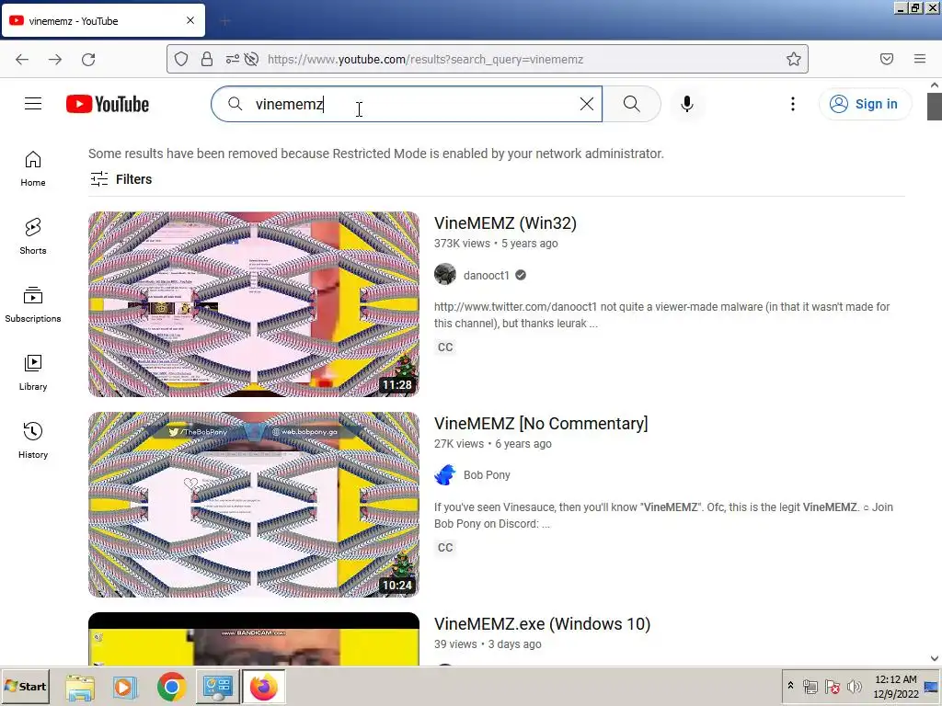Visit the Bob Pony channel name

(487, 475)
